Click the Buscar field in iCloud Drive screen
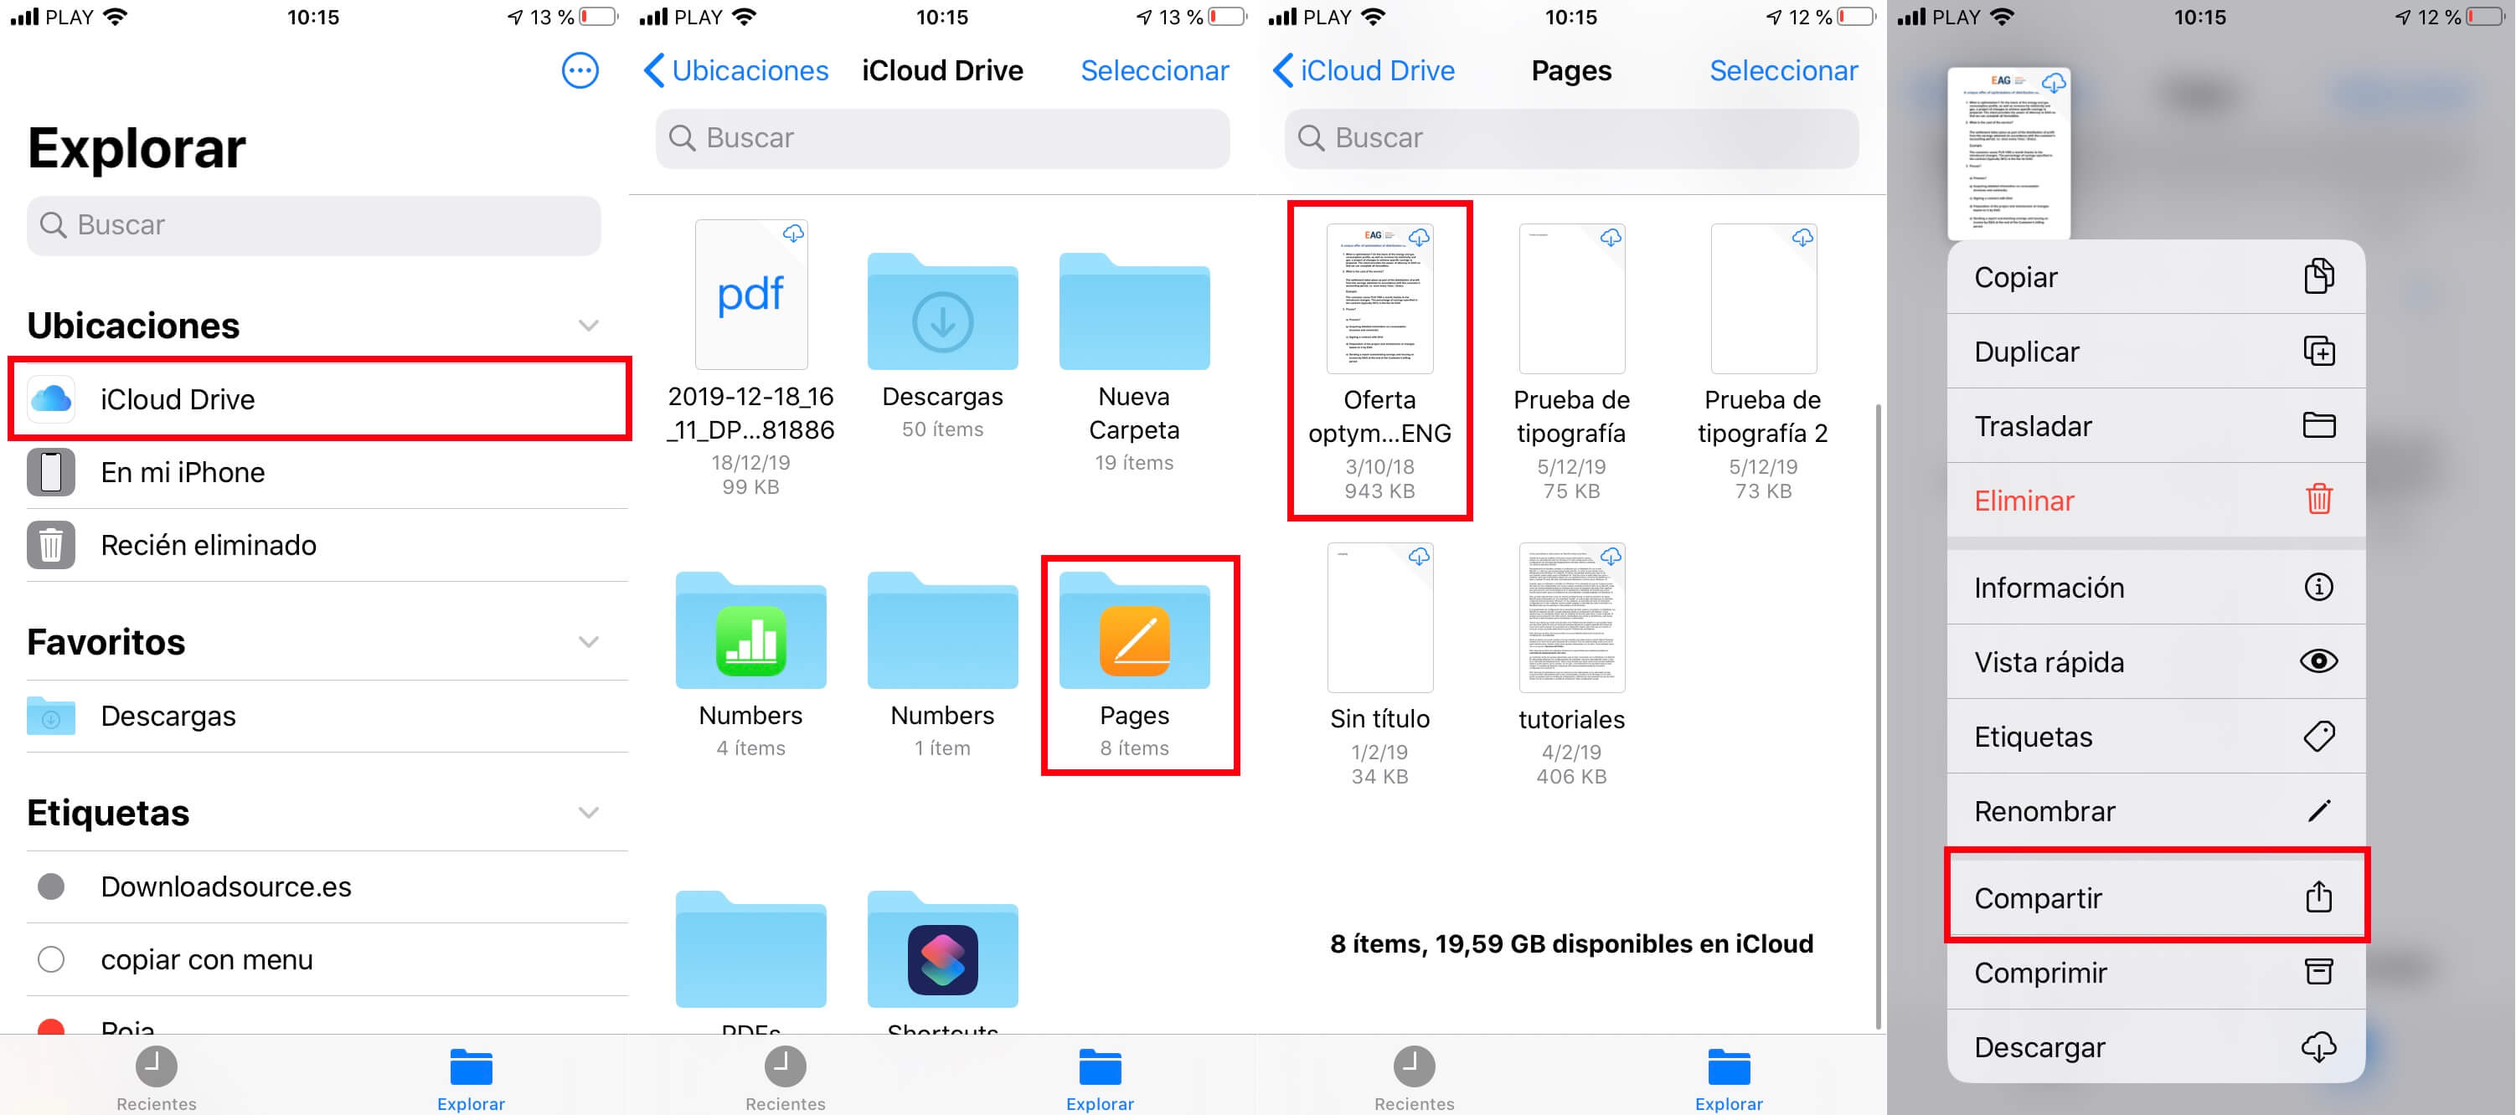 pyautogui.click(x=942, y=137)
